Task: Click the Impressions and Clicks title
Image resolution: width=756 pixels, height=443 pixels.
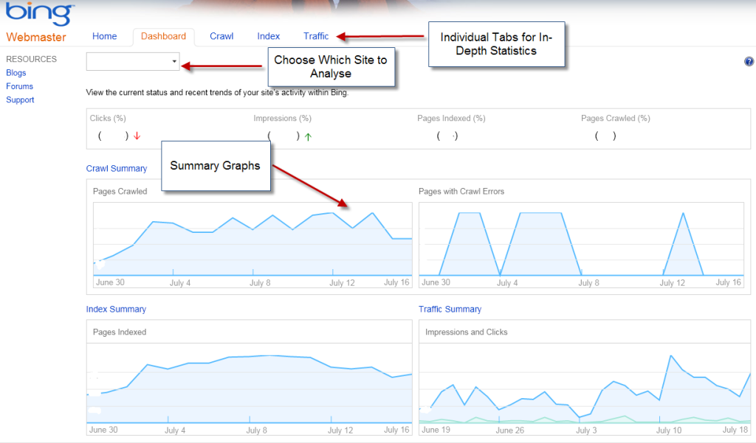Action: tap(467, 332)
